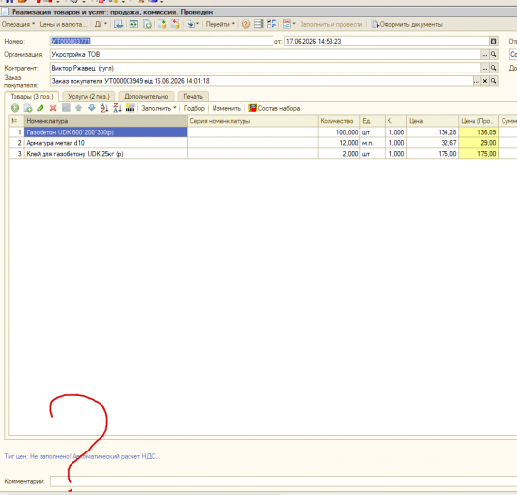Open selection ellipsis for Заказ покупателя

click(476, 81)
